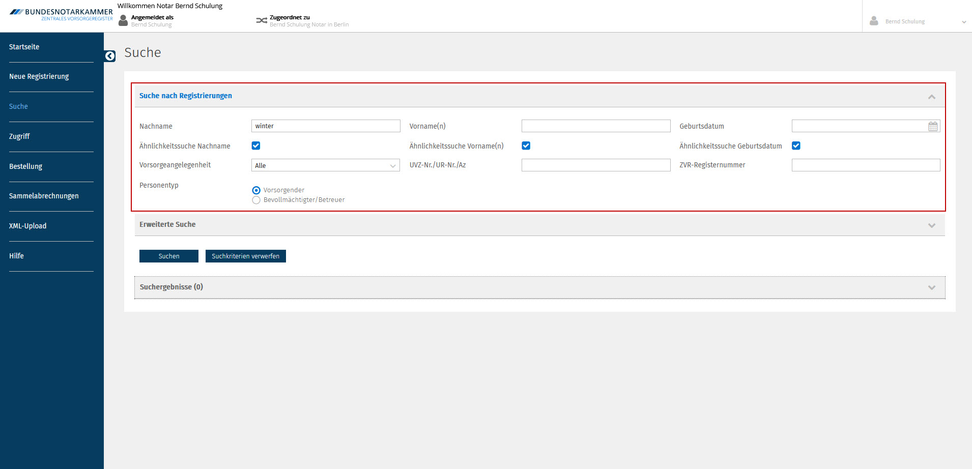Open Sammelabrechnungen in the sidebar

pyautogui.click(x=44, y=196)
